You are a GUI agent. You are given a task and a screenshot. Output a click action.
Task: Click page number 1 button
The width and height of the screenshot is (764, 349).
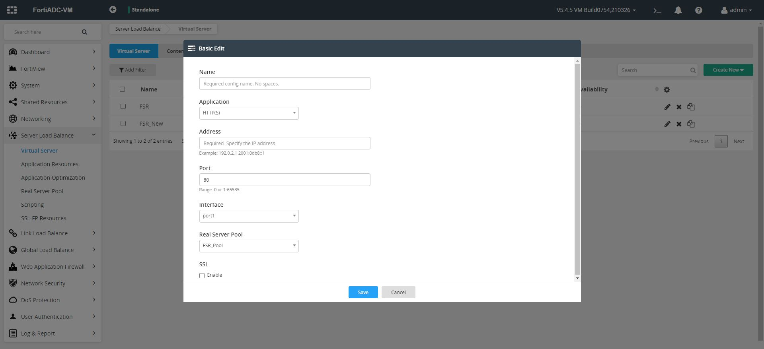click(x=721, y=141)
